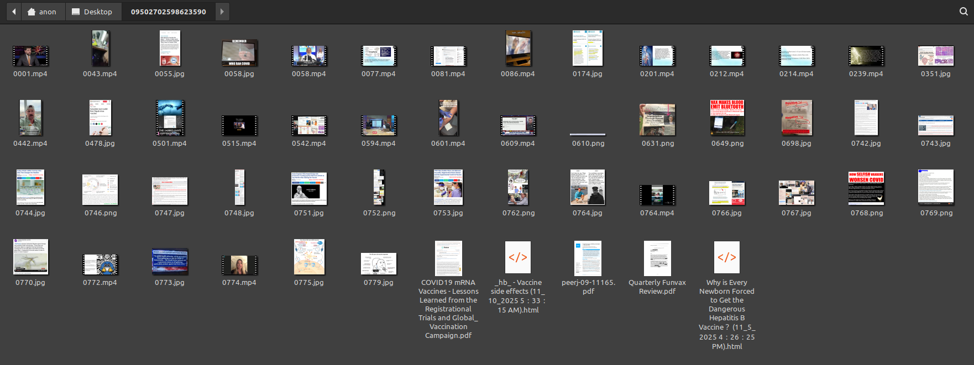Select video file 0774.mp4
This screenshot has width=974, height=365.
(239, 265)
